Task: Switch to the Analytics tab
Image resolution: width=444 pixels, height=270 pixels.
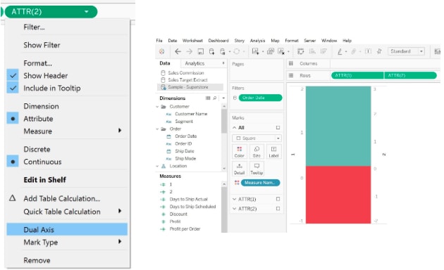Action: (x=195, y=63)
